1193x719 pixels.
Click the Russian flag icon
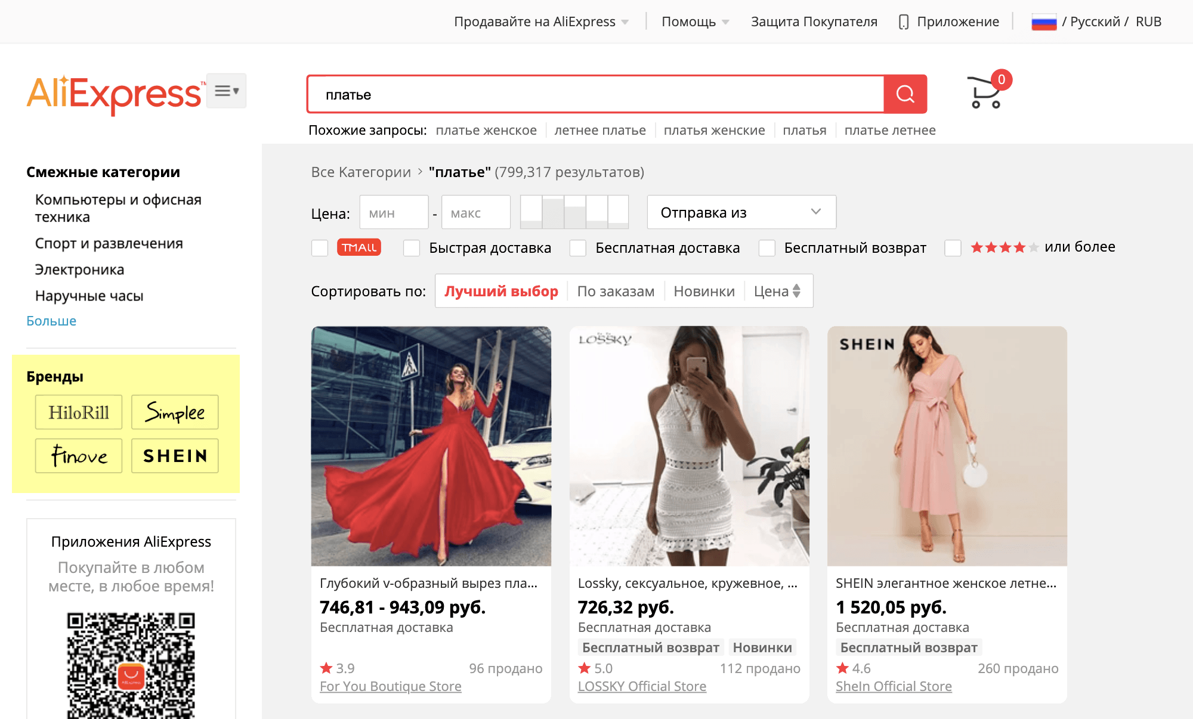[1044, 22]
